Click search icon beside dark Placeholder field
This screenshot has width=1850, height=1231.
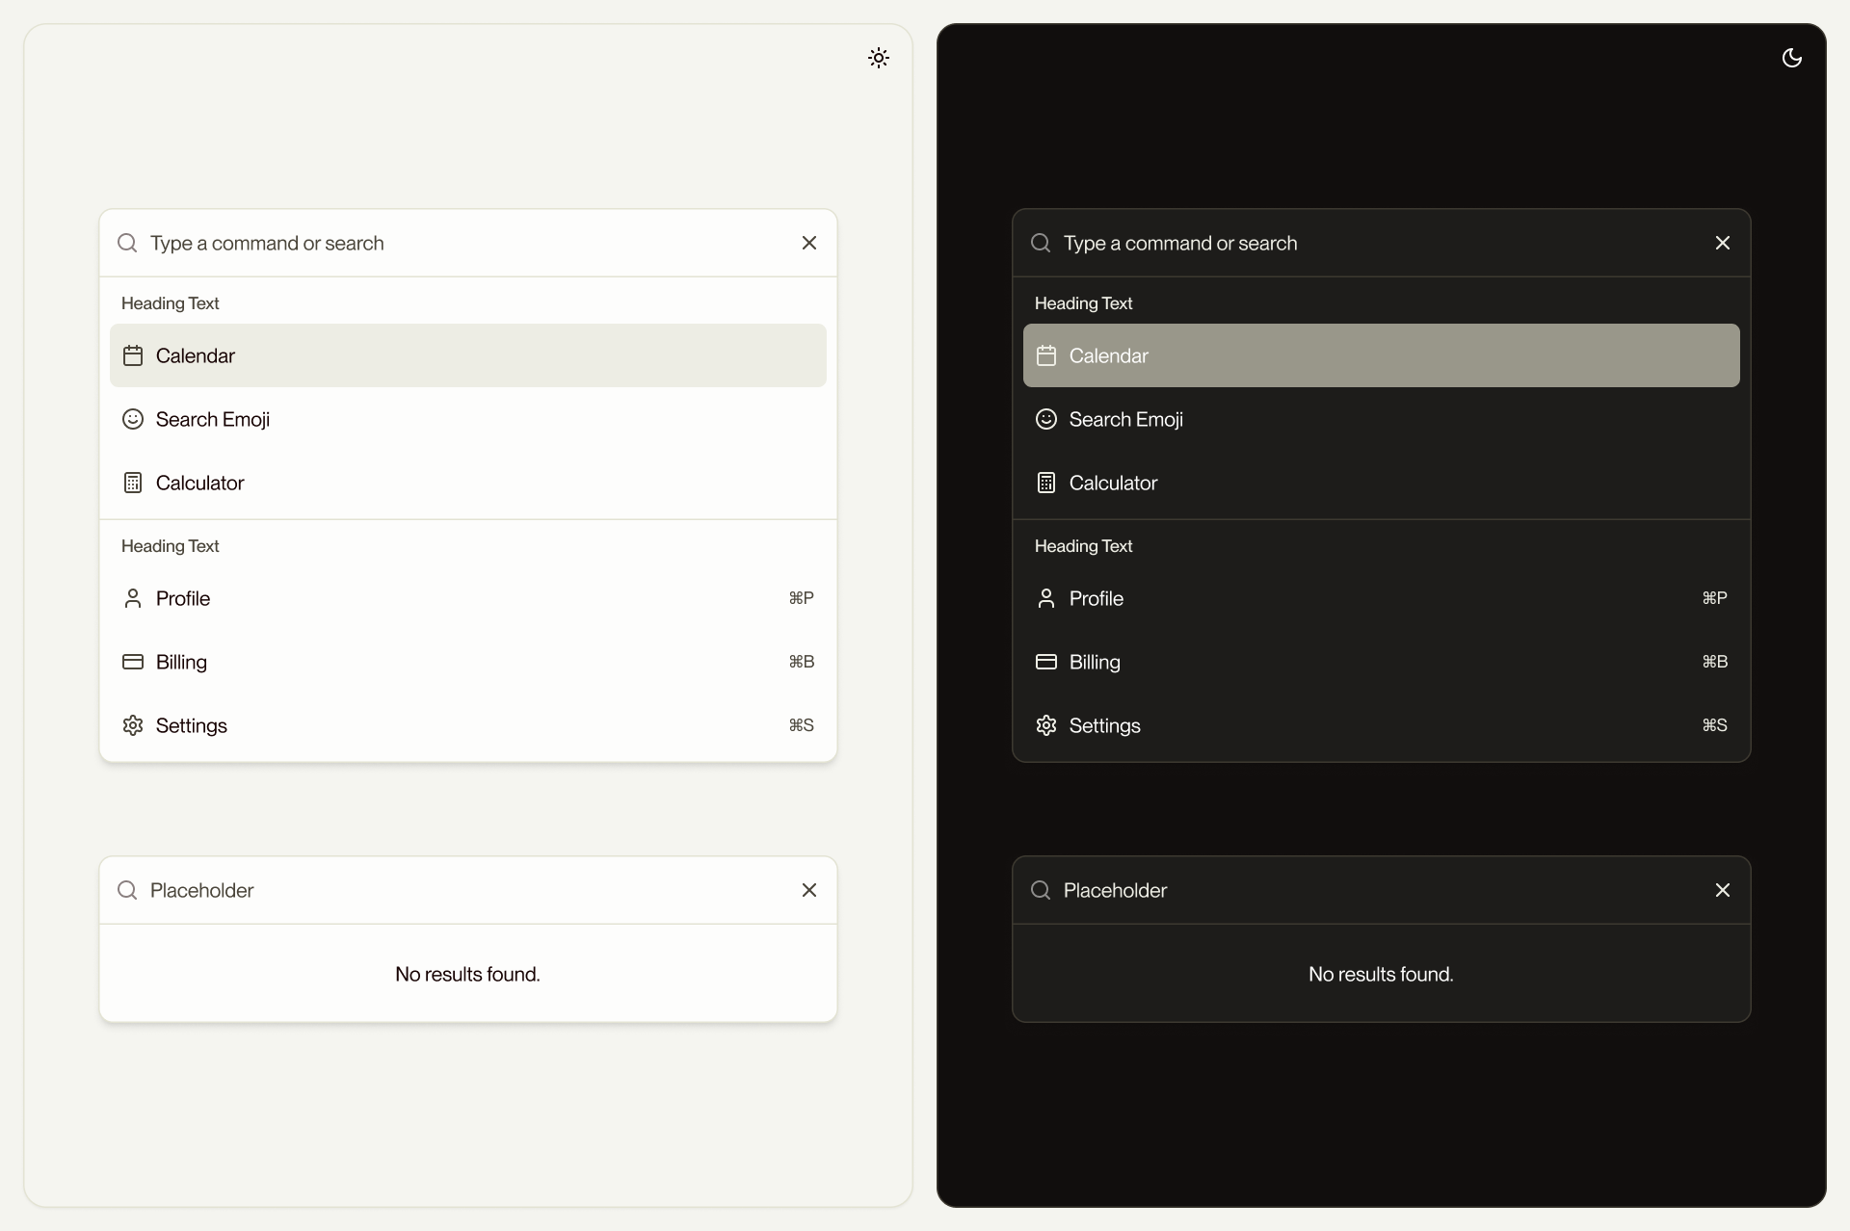click(1041, 890)
